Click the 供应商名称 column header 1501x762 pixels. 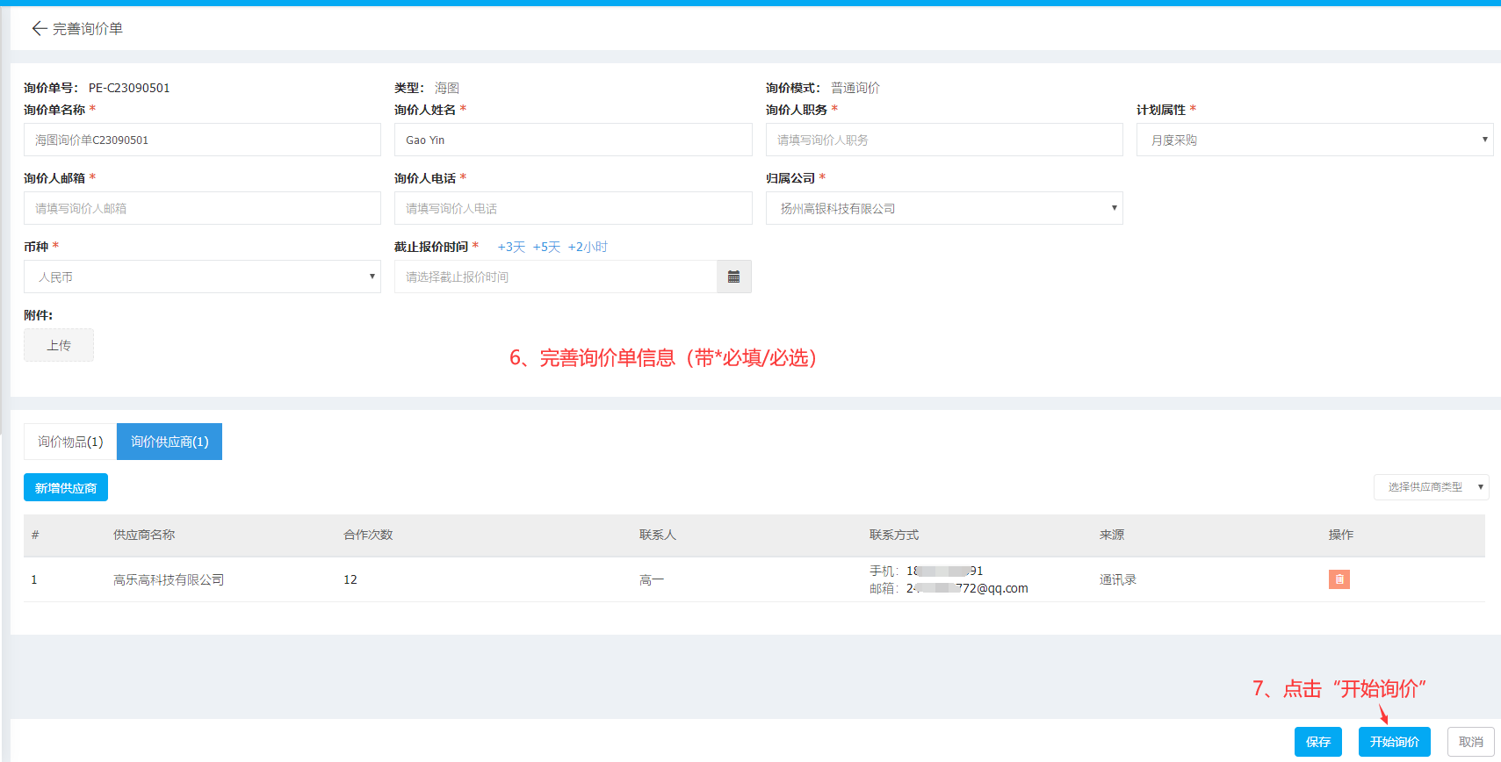(144, 535)
